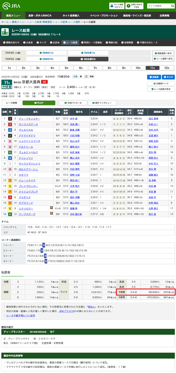Click the WIN5 badge under 11R
This screenshot has height=373, width=176.
click(x=7, y=87)
